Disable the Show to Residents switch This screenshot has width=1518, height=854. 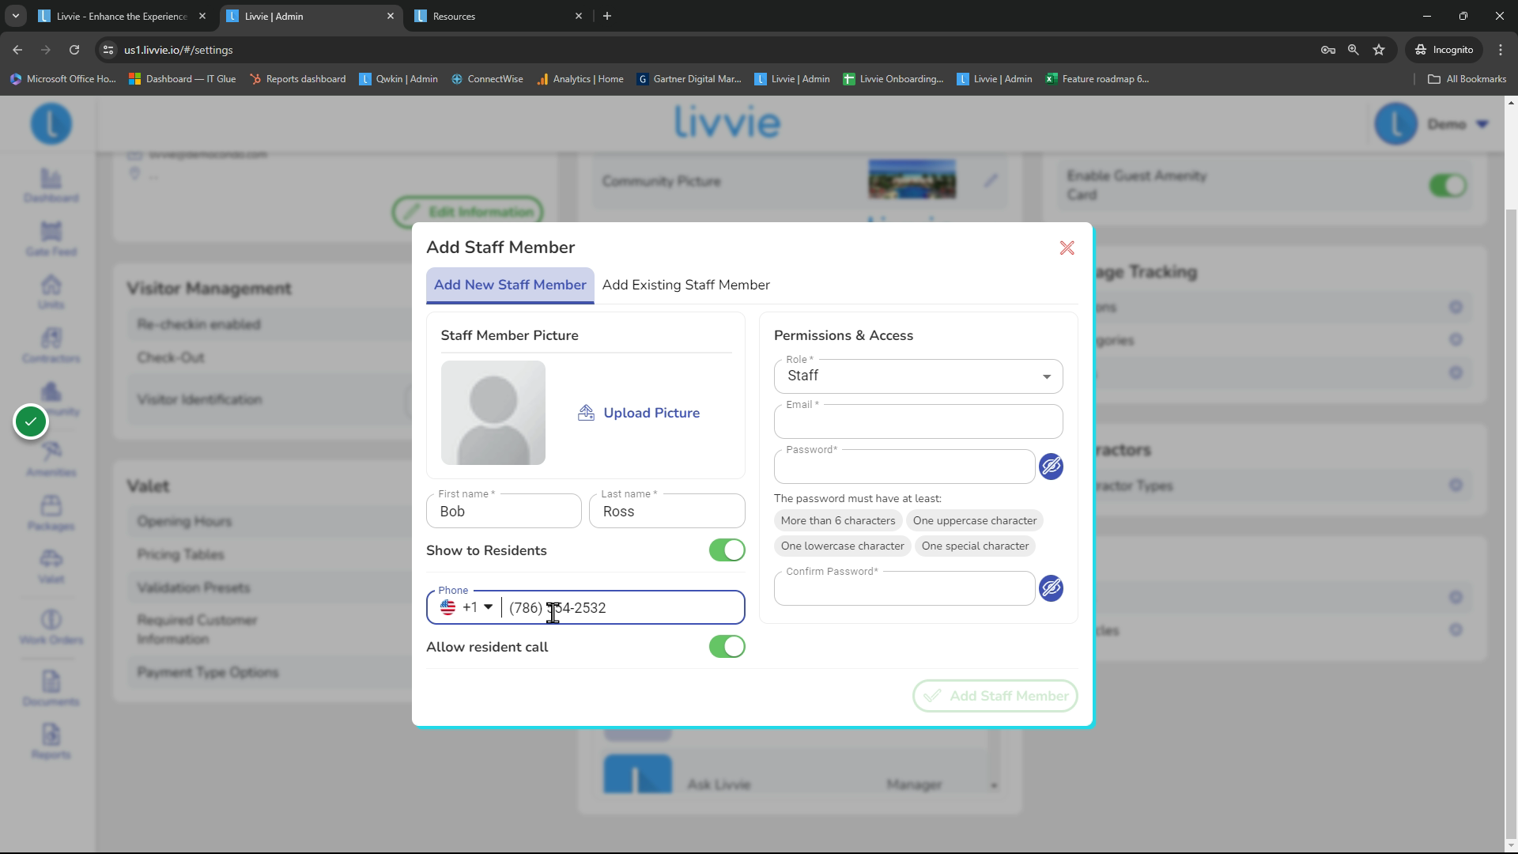(727, 550)
